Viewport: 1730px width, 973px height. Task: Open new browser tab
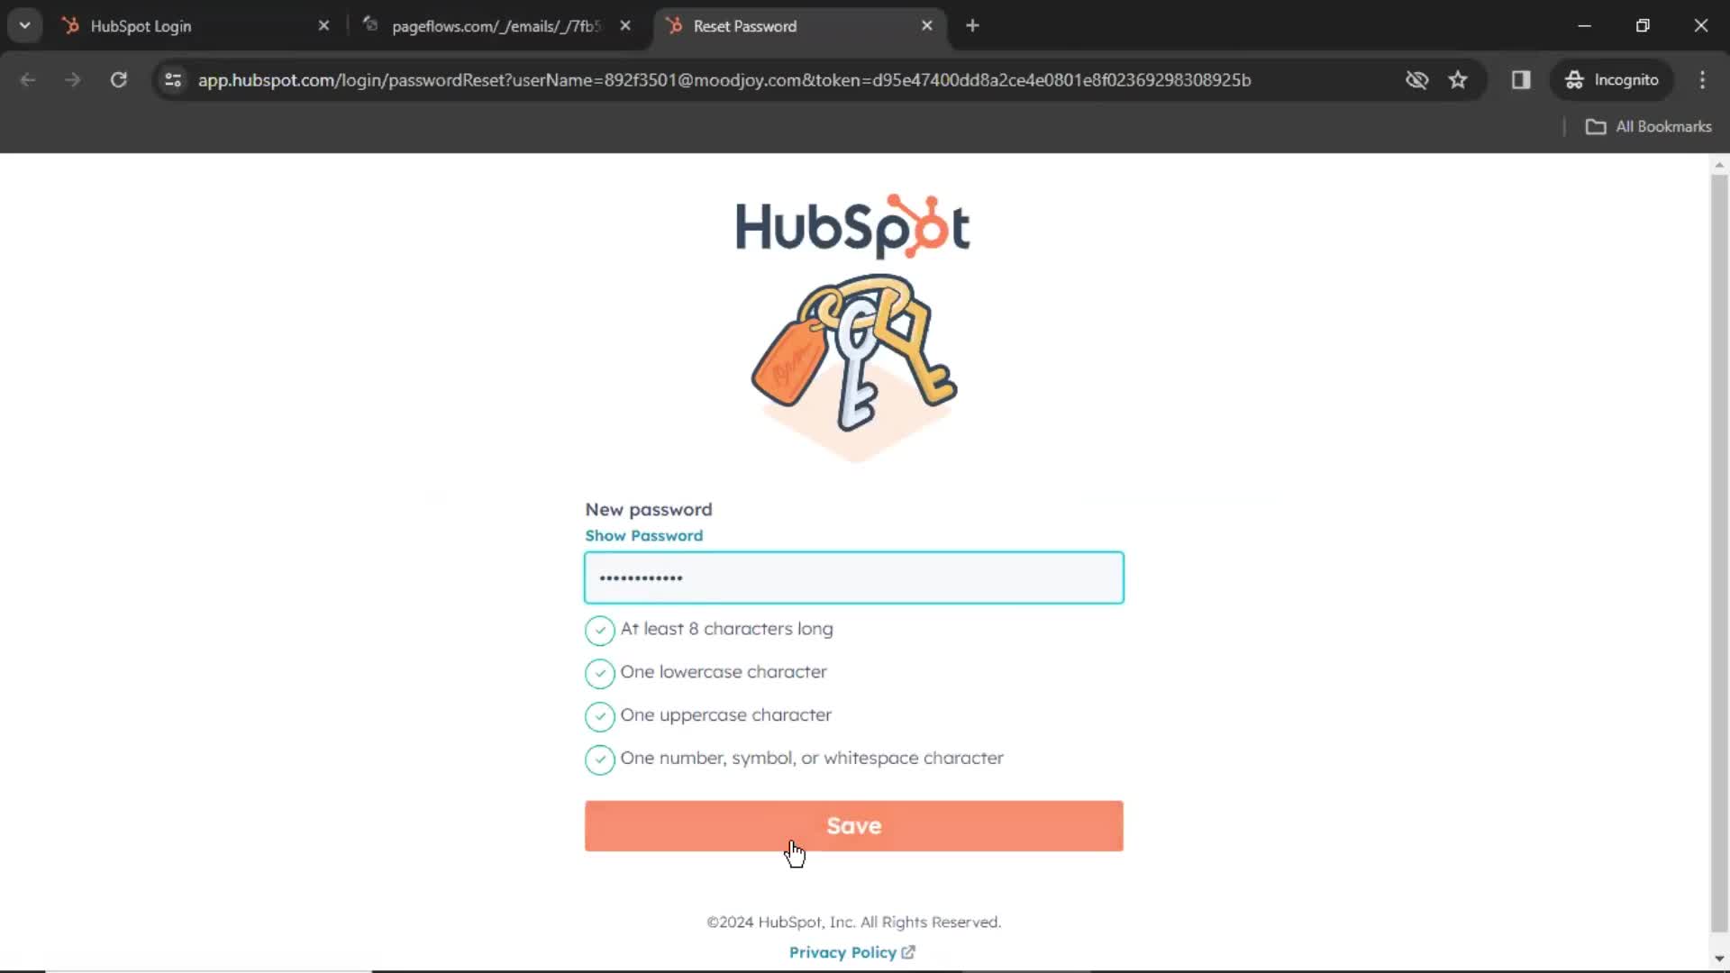coord(970,26)
